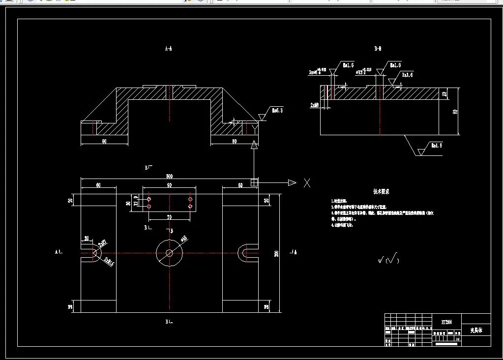
Task: Select technical requirement line 2
Action: click(x=358, y=207)
